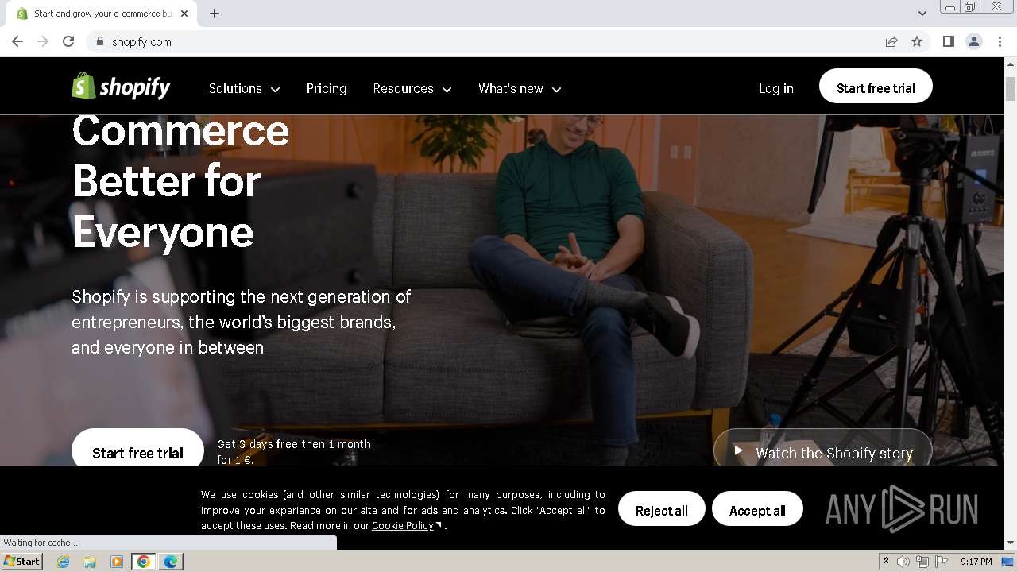
Task: Reload the page with refresh icon
Action: [68, 41]
